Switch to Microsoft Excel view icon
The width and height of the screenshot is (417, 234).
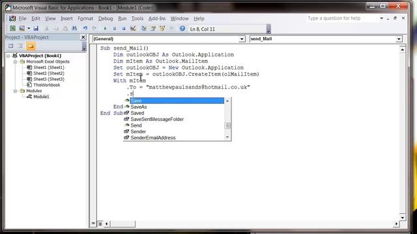click(x=12, y=29)
